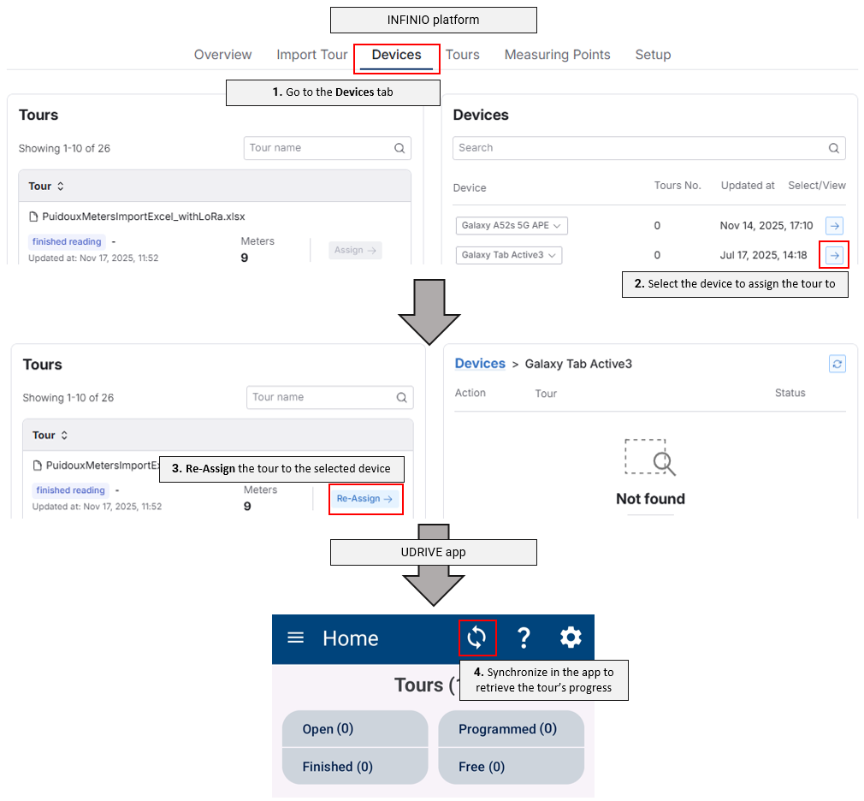
Task: Click the Devices breadcrumb link
Action: pyautogui.click(x=480, y=364)
